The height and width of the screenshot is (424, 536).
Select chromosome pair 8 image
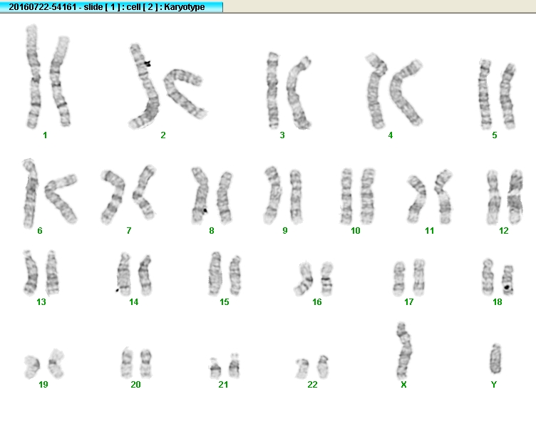tap(212, 195)
